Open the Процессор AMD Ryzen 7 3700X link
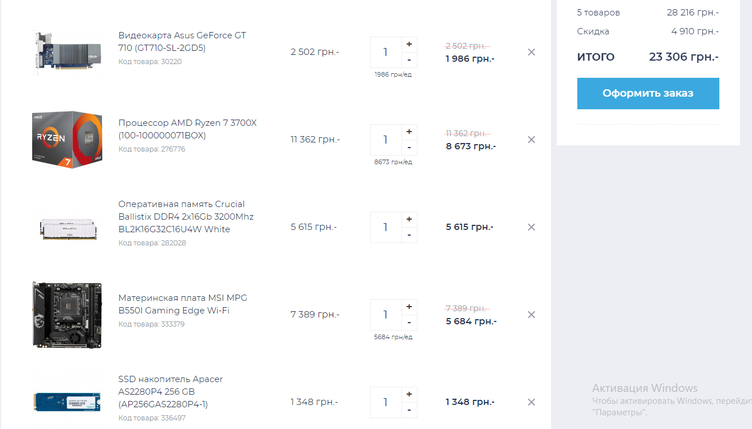The image size is (752, 429). point(187,129)
